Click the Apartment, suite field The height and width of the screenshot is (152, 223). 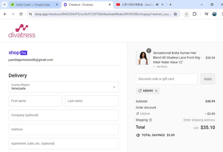coord(63,144)
